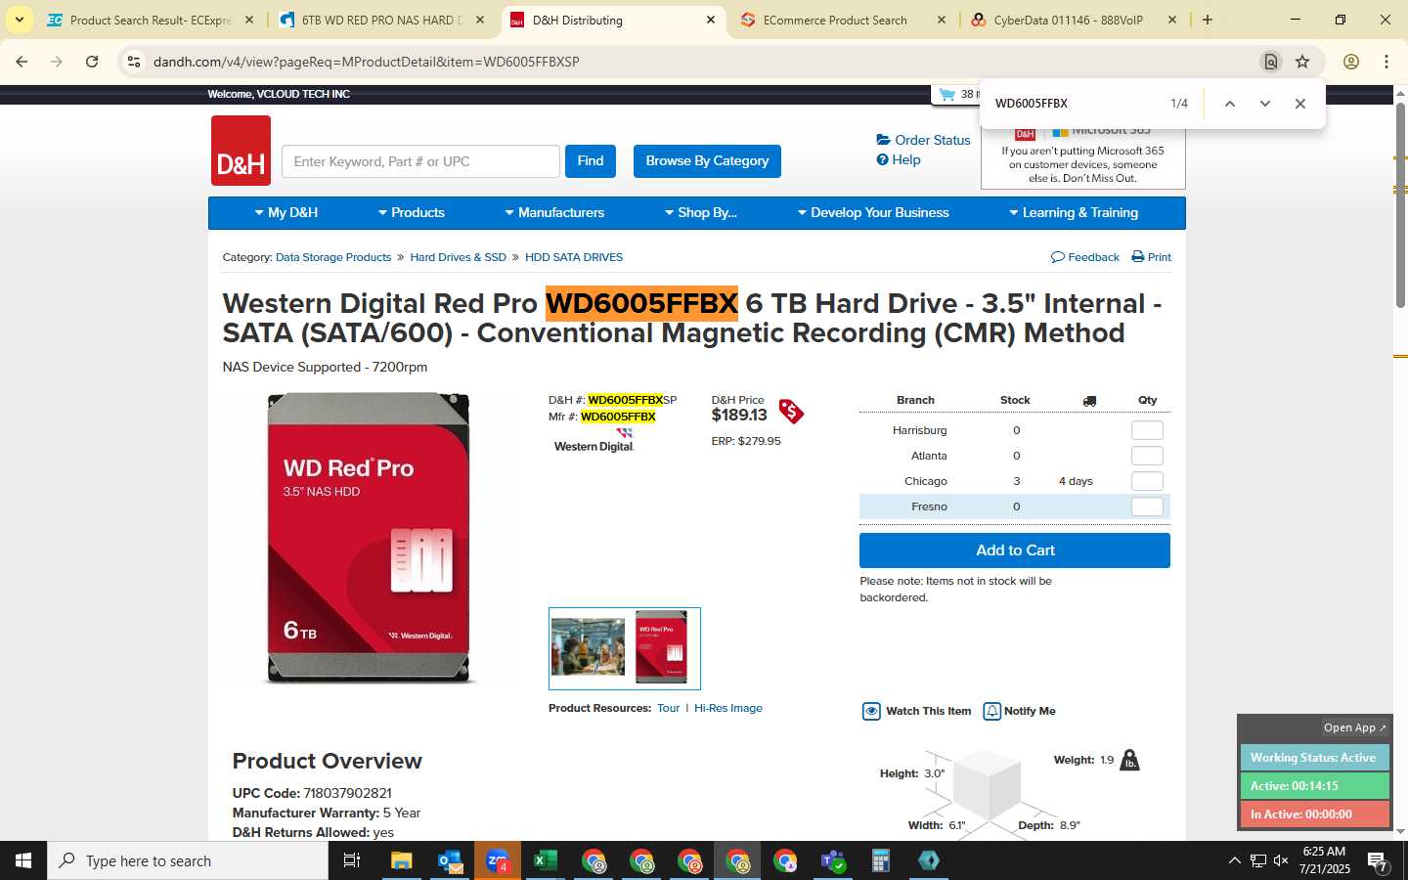Image resolution: width=1408 pixels, height=880 pixels.
Task: Click the Watch This Item eye icon
Action: pyautogui.click(x=871, y=711)
